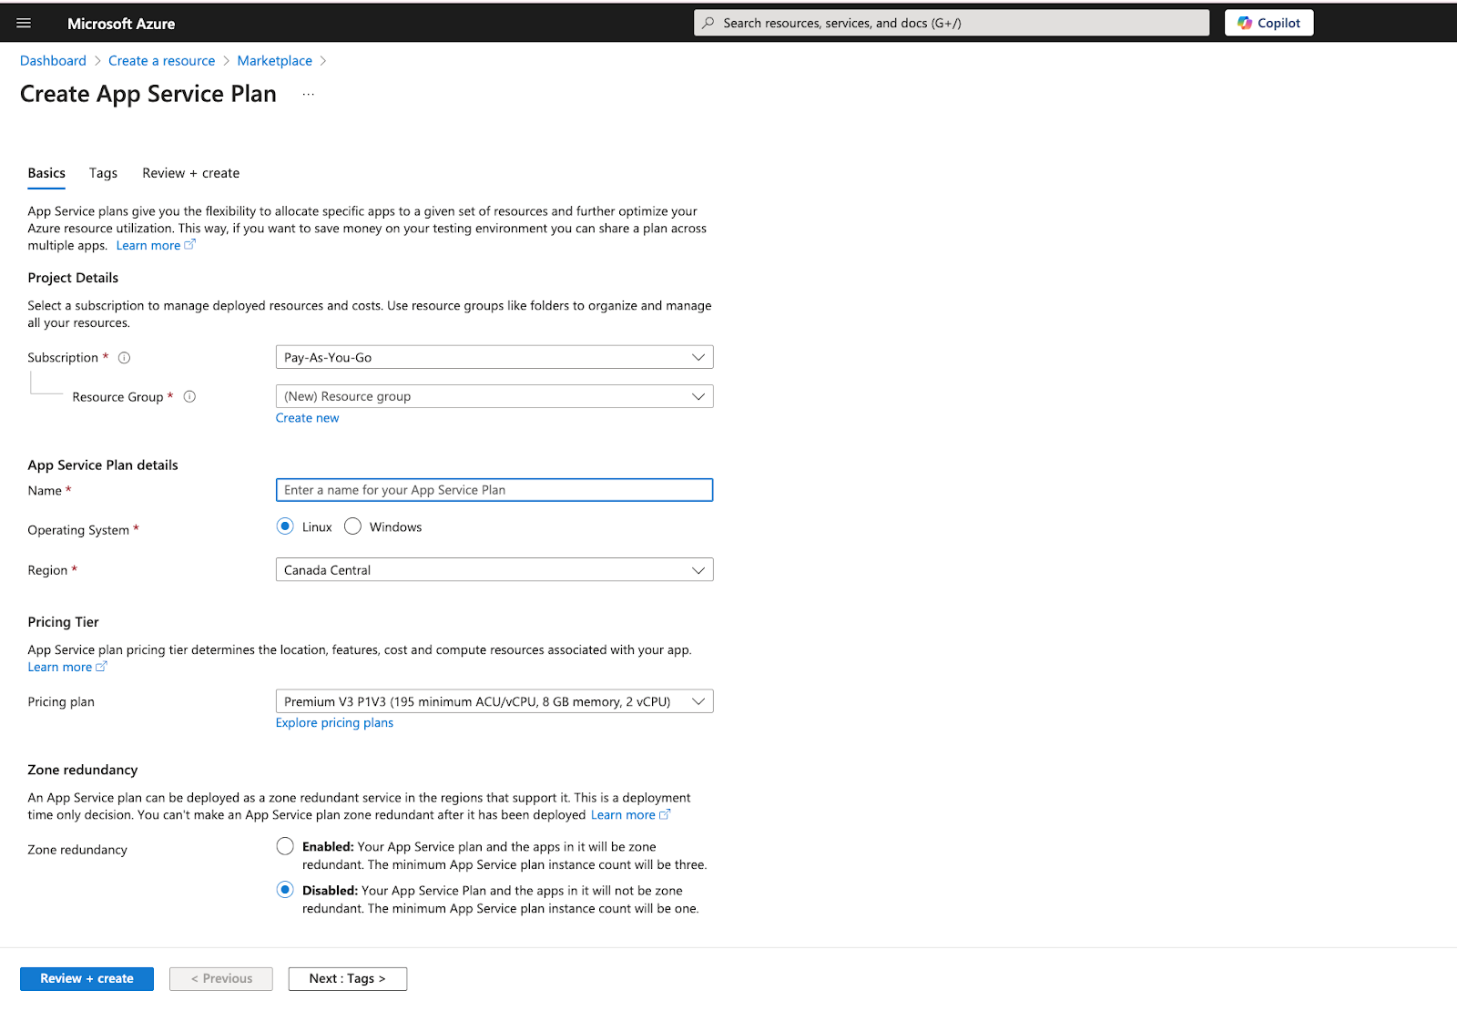Image resolution: width=1457 pixels, height=1011 pixels.
Task: Click the Zone redundancy section heading
Action: tap(83, 771)
